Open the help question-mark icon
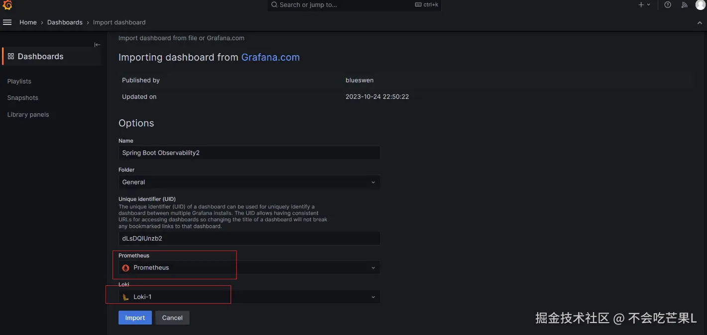The image size is (707, 335). [668, 4]
